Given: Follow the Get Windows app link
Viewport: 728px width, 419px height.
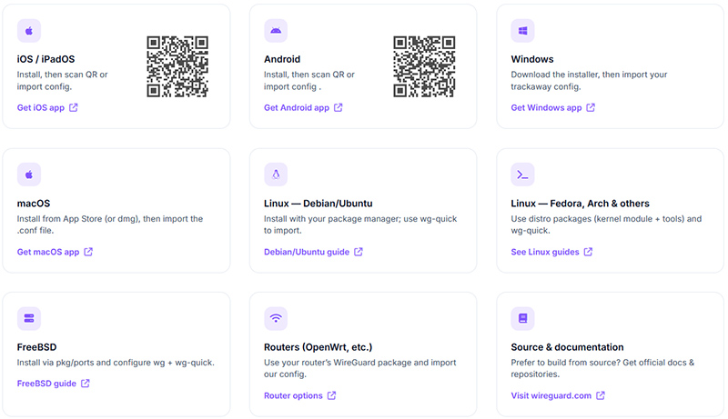Looking at the screenshot, I should pos(552,108).
